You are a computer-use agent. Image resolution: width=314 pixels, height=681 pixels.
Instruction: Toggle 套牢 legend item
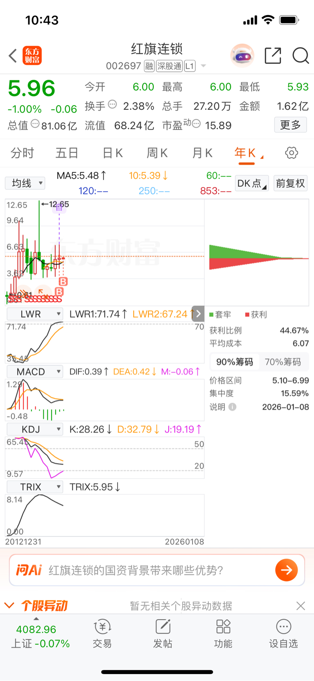pos(220,314)
